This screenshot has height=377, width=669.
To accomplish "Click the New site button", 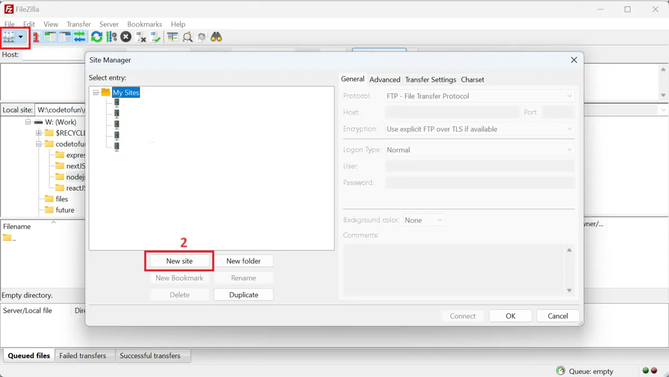I will (180, 261).
